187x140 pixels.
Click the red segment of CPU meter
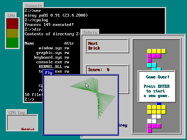click(x=13, y=24)
